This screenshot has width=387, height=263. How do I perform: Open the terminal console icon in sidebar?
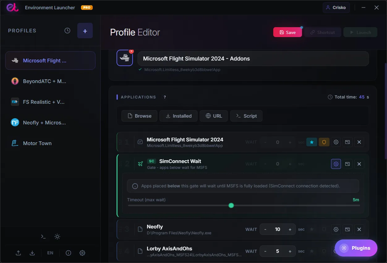pyautogui.click(x=43, y=236)
